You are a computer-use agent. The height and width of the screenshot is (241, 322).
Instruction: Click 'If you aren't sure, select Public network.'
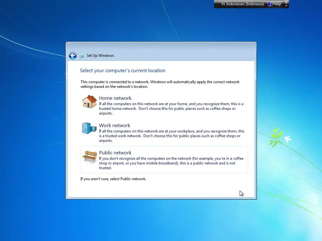[113, 179]
